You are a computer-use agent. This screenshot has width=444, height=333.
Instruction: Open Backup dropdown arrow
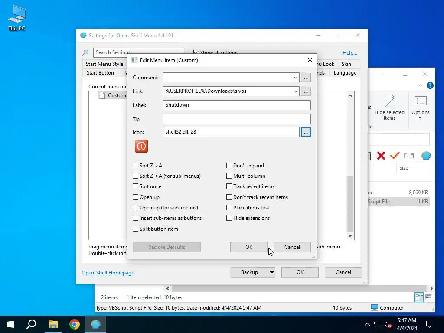(x=272, y=272)
